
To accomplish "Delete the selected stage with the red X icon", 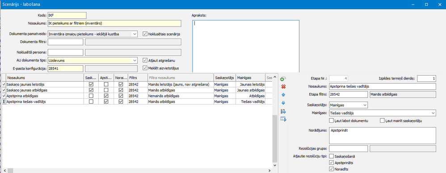I will tap(283, 87).
